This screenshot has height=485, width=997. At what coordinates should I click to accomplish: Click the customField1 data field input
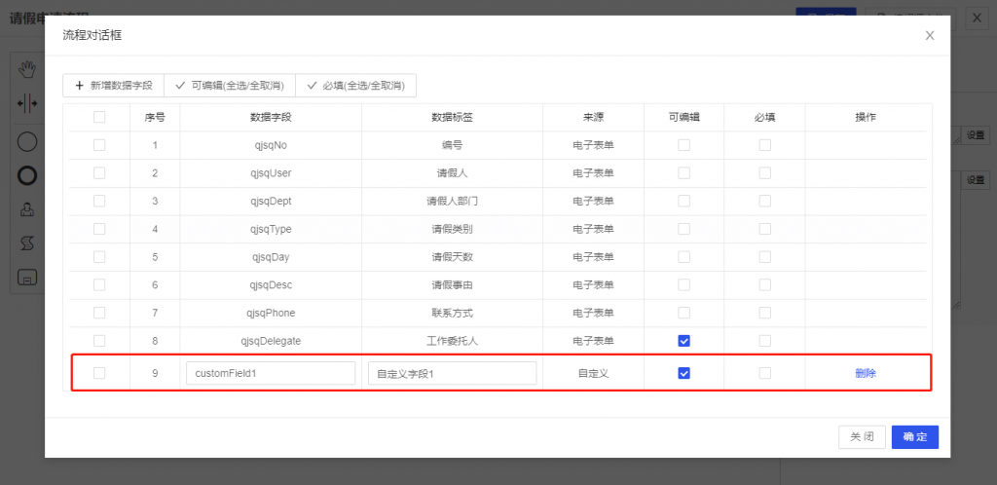pyautogui.click(x=270, y=373)
